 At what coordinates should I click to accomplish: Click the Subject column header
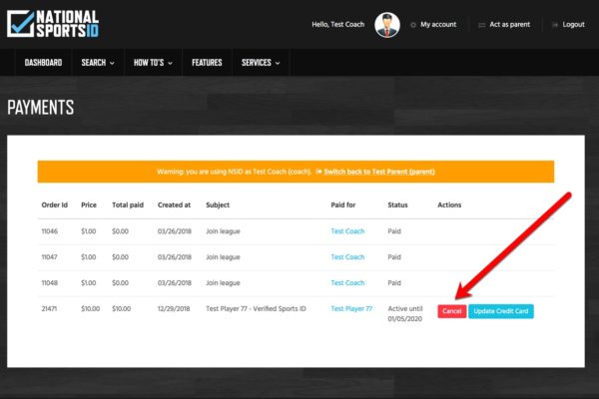click(x=218, y=205)
